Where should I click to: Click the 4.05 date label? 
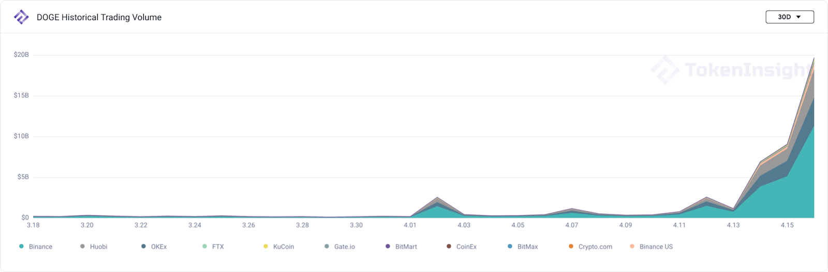[x=517, y=225]
